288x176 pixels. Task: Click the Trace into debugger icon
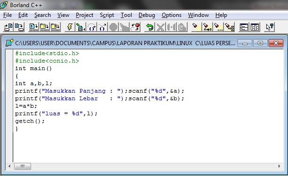tap(102, 27)
